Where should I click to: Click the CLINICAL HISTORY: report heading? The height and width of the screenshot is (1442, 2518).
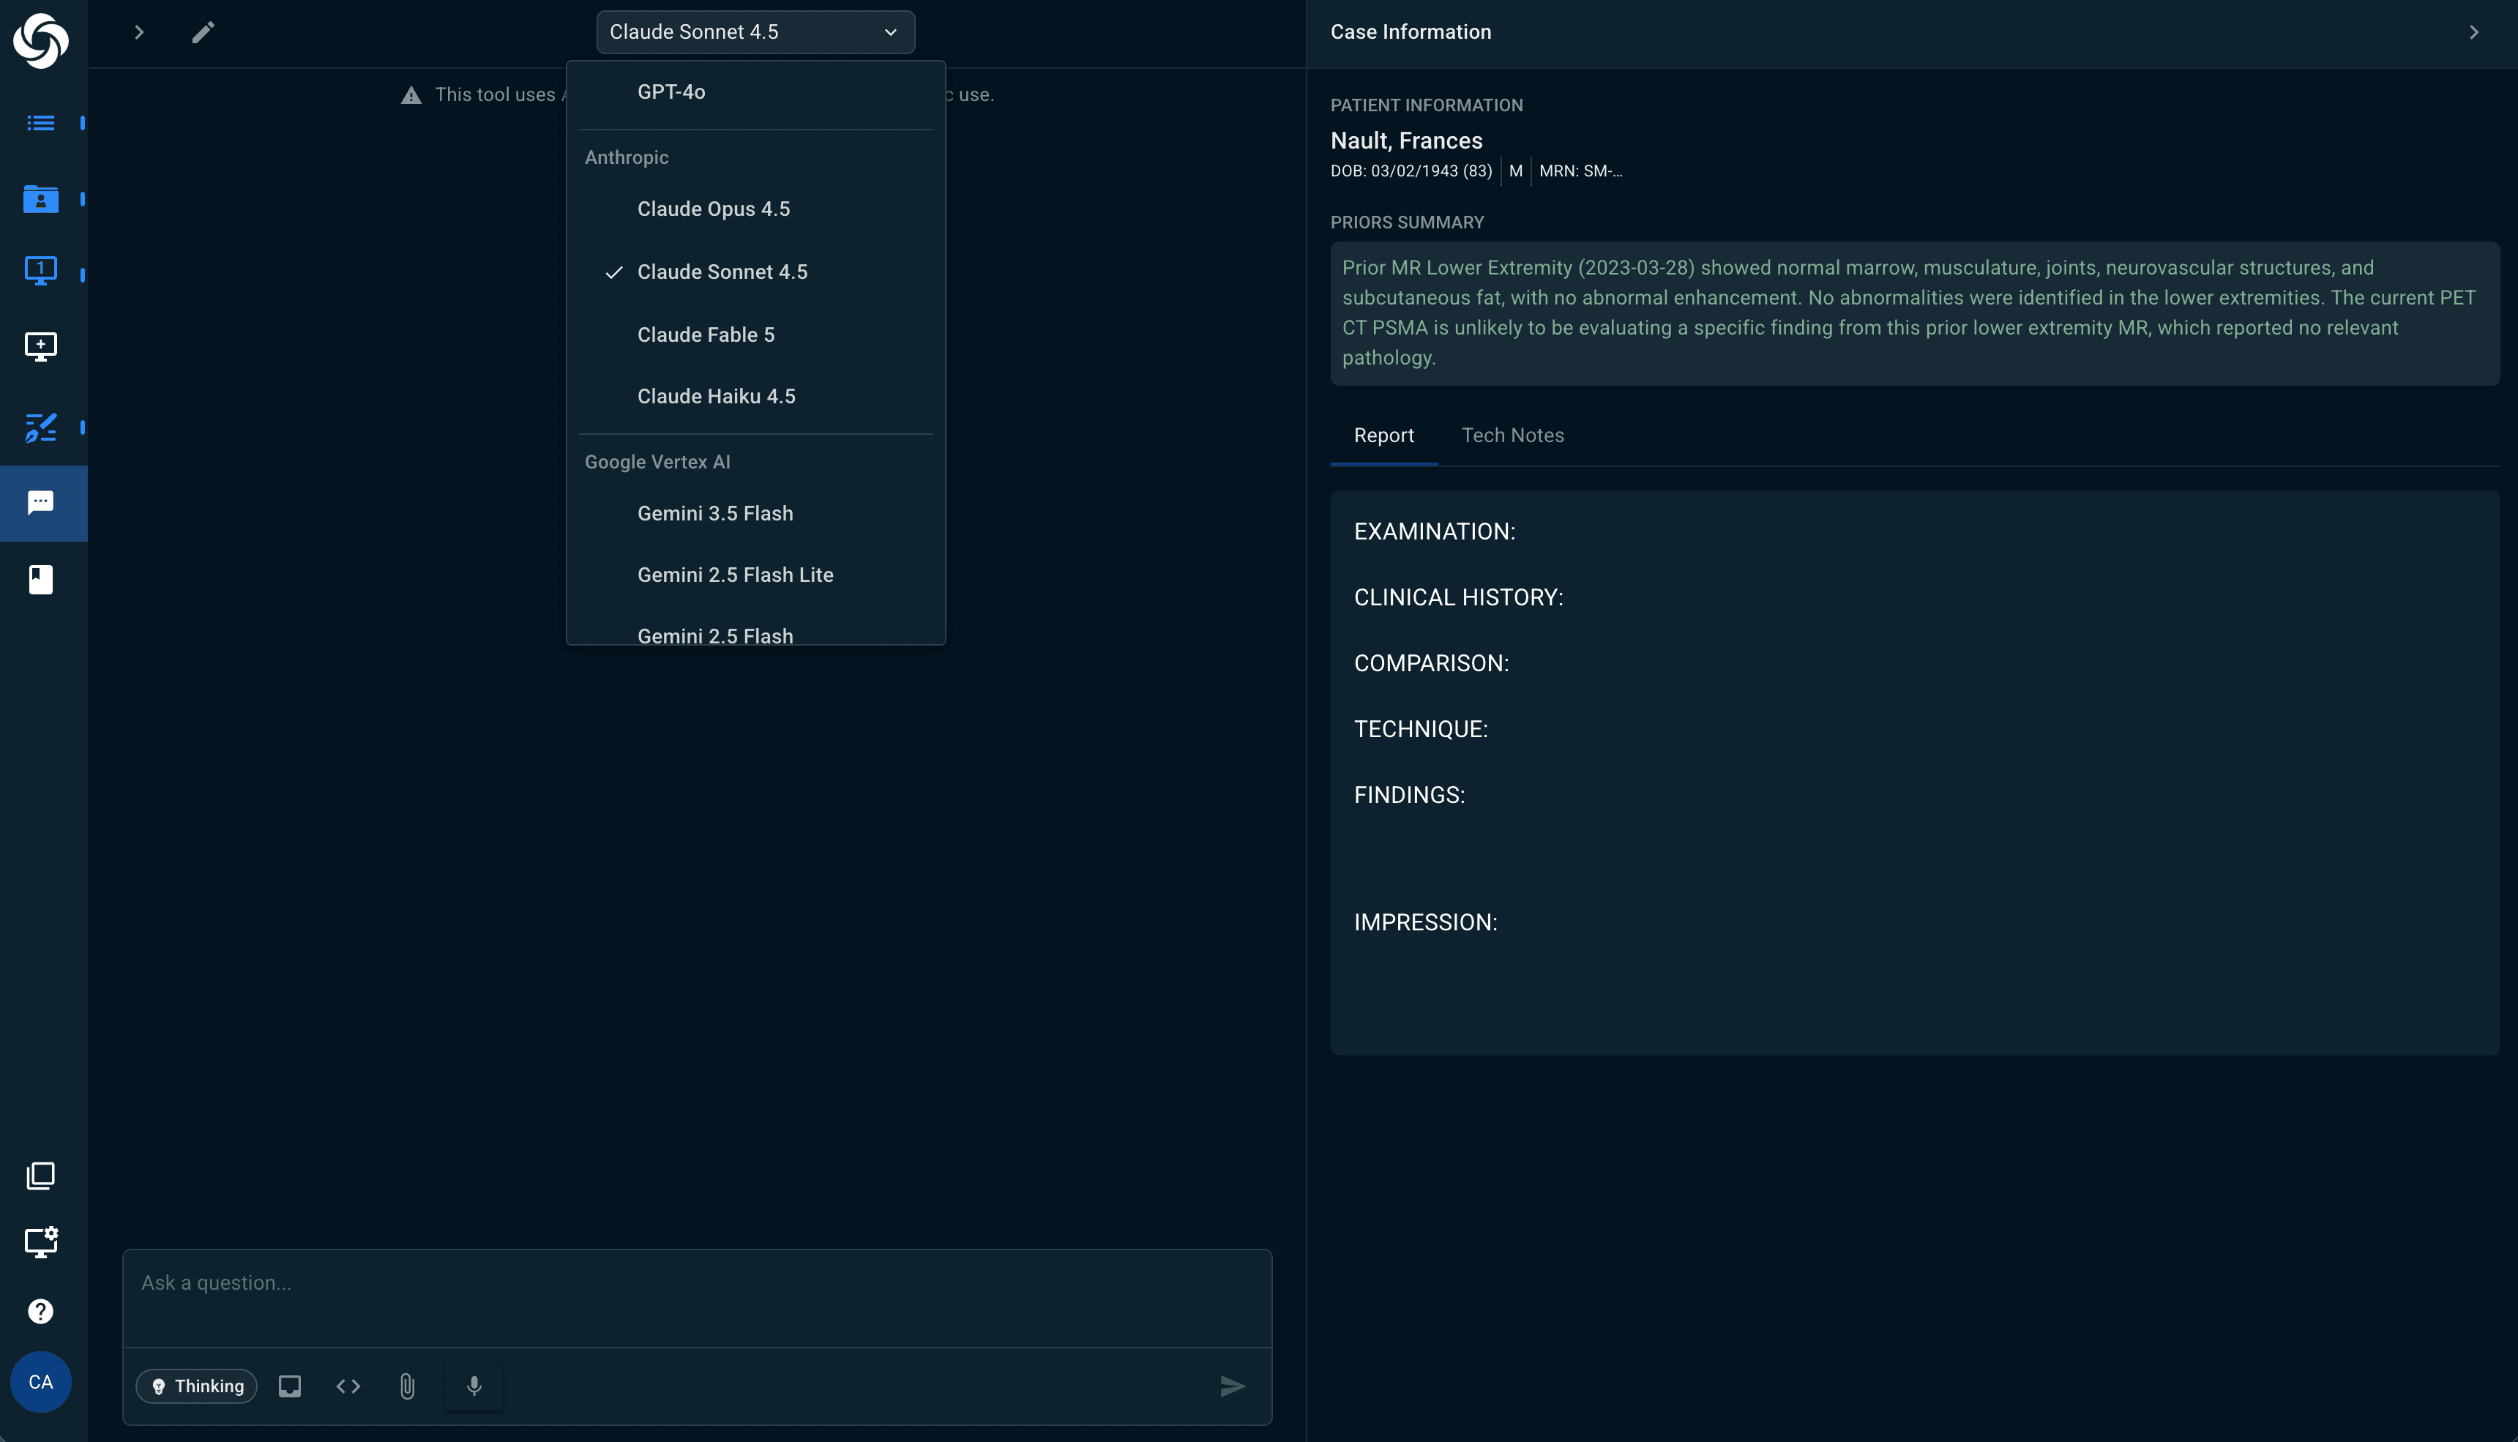(x=1459, y=598)
